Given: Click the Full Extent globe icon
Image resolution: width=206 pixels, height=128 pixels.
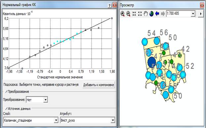Looking at the screenshot, I should pyautogui.click(x=151, y=13).
